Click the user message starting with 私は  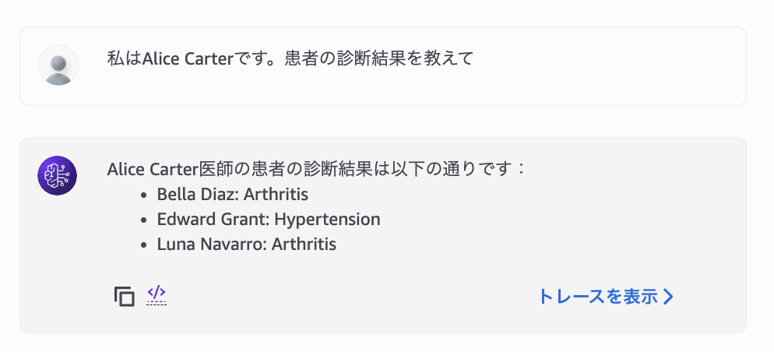pyautogui.click(x=290, y=59)
